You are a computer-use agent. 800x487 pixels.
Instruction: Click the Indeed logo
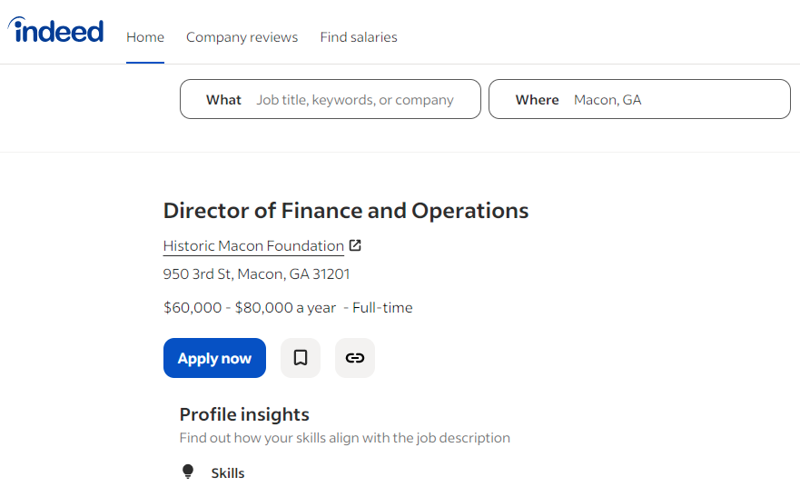[x=56, y=32]
